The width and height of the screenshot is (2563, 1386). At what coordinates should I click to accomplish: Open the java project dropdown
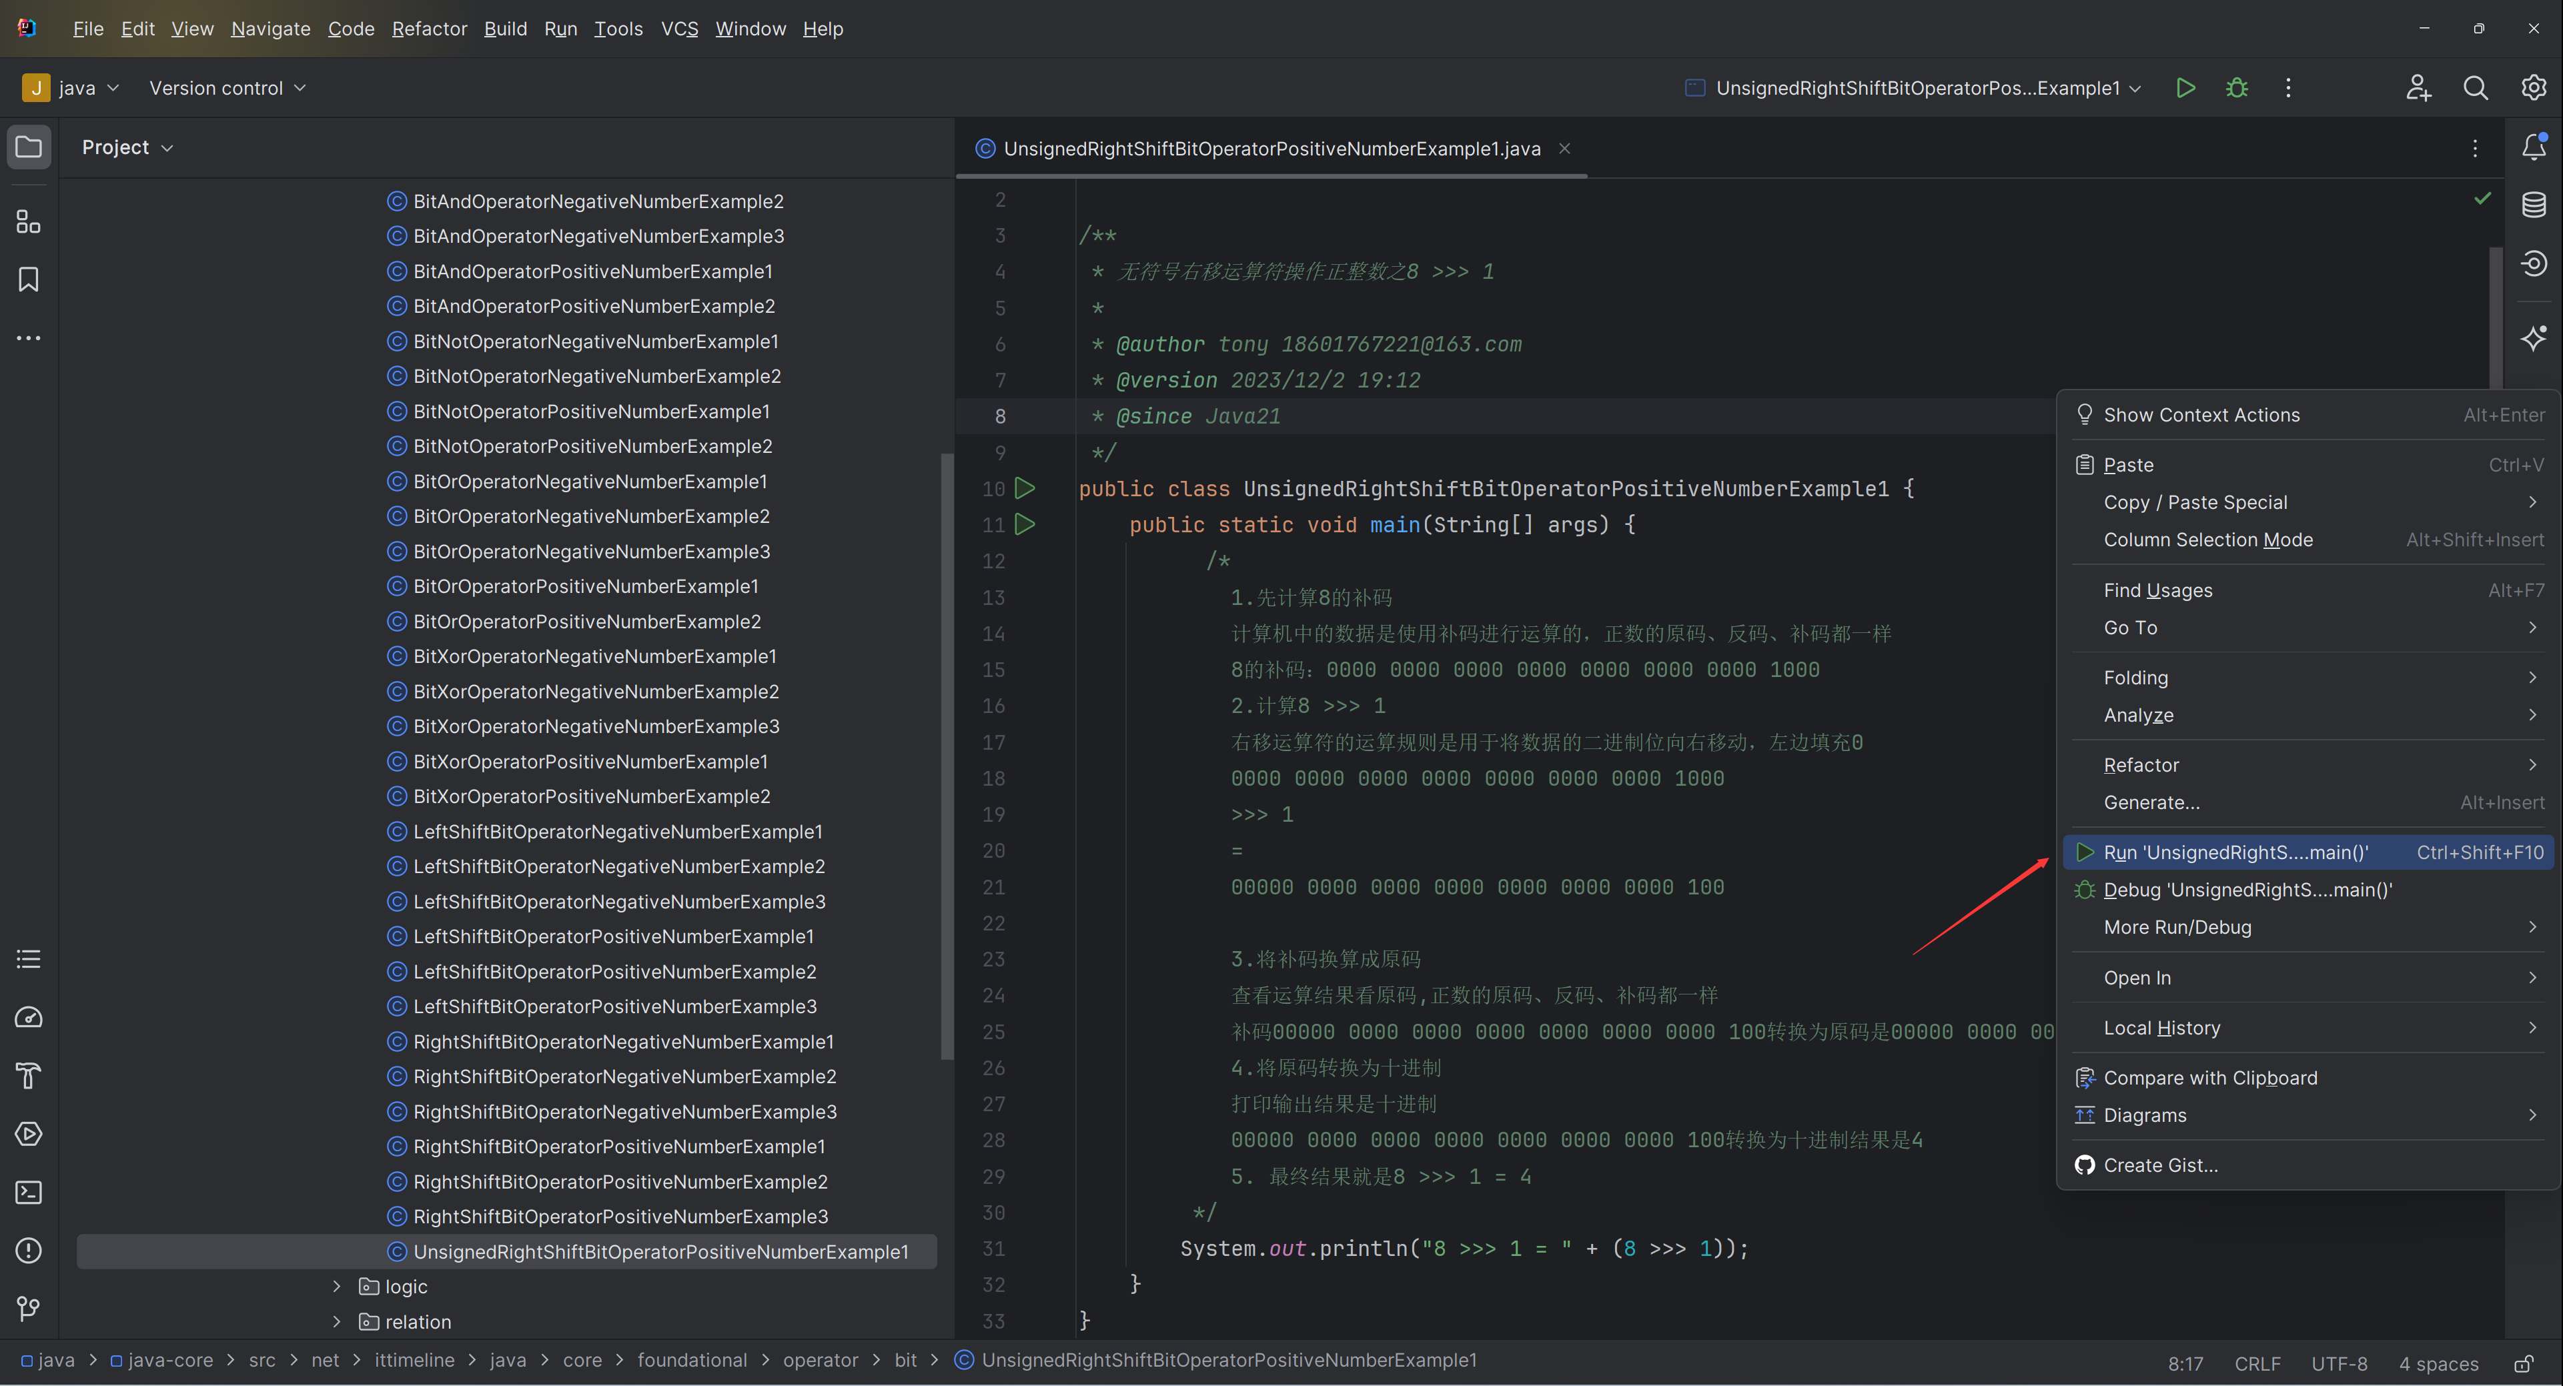tap(71, 87)
